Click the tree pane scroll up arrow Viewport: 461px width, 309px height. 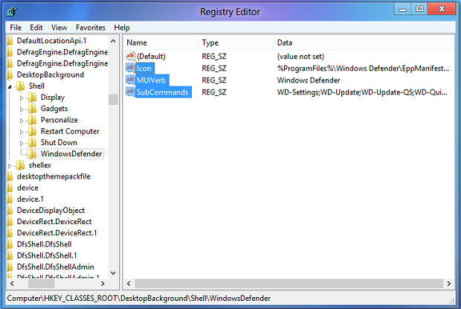pos(113,41)
